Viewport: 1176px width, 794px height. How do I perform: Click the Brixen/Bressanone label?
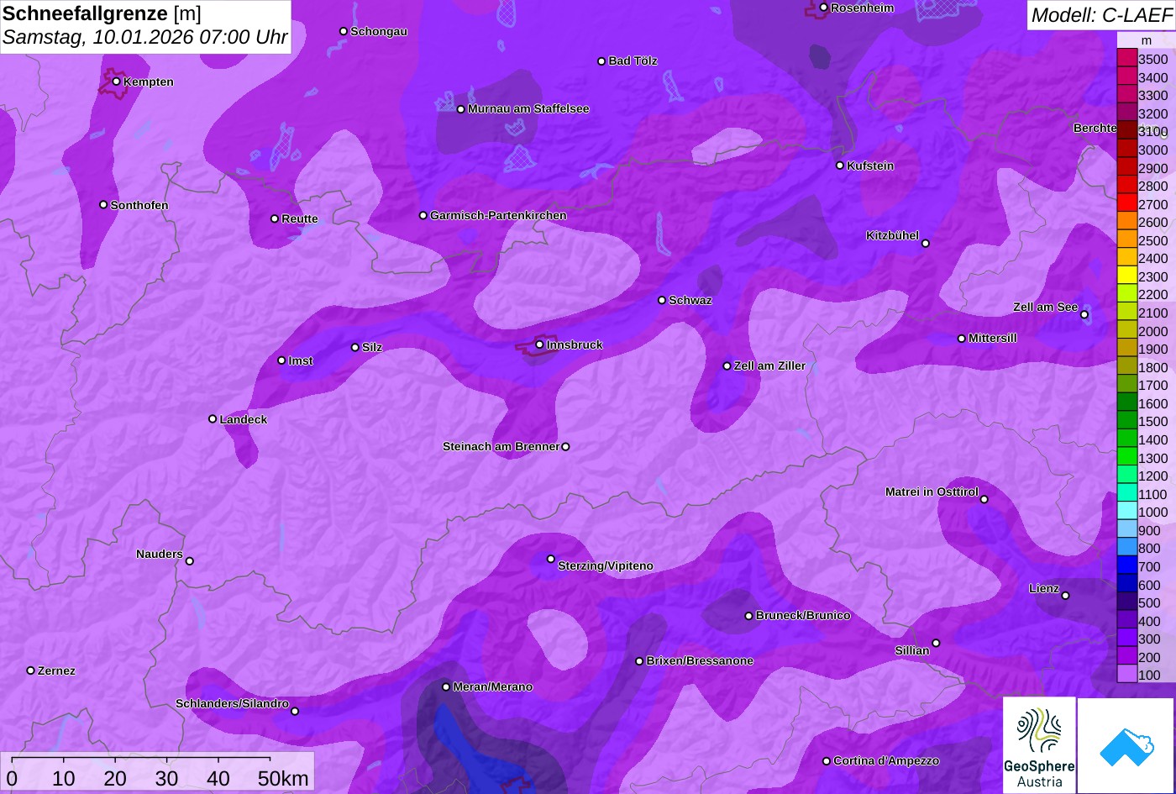coord(700,660)
